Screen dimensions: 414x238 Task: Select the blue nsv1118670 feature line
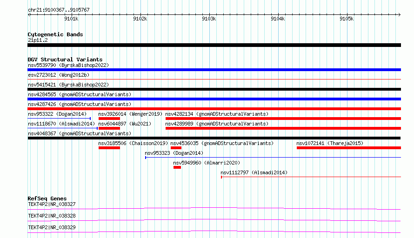click(x=63, y=128)
